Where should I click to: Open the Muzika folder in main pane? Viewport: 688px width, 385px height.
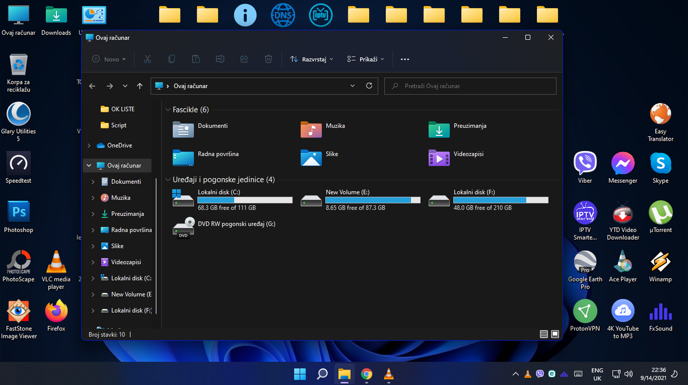coord(323,129)
